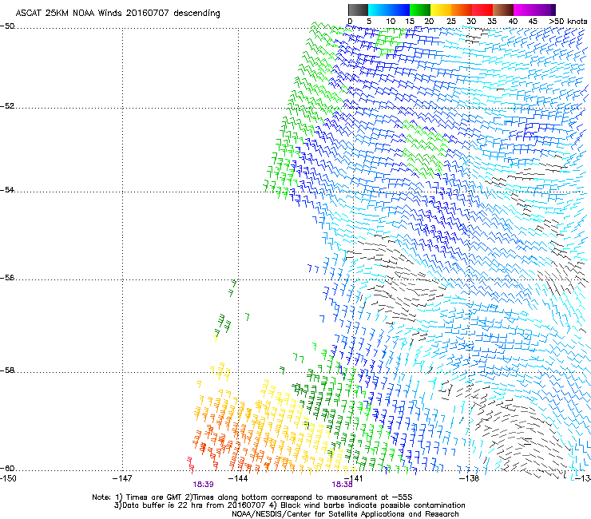Select the '45' legend scale label
The width and height of the screenshot is (591, 519).
point(533,21)
